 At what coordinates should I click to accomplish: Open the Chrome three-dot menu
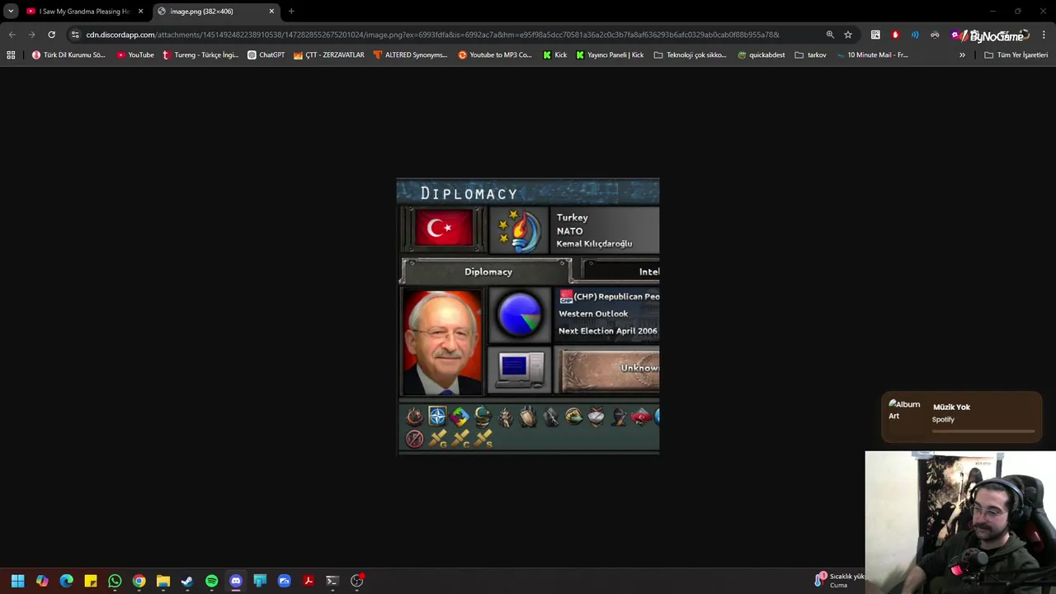pyautogui.click(x=1044, y=35)
